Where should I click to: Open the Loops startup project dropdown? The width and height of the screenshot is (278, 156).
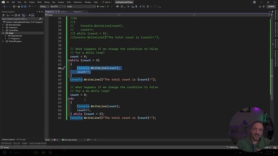coord(81,6)
